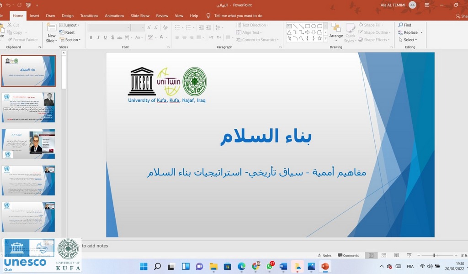Open the Section dropdown menu
The width and height of the screenshot is (468, 274).
72,40
